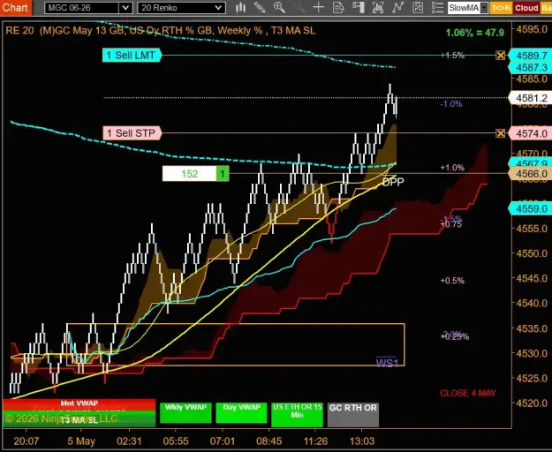Click the 1.06% = 47.9 readout
Screen dimensions: 552x452
[475, 33]
